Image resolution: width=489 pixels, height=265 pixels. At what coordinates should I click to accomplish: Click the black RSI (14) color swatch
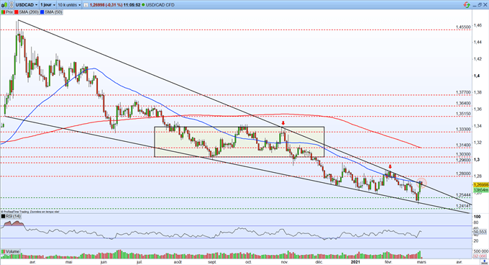click(3, 216)
